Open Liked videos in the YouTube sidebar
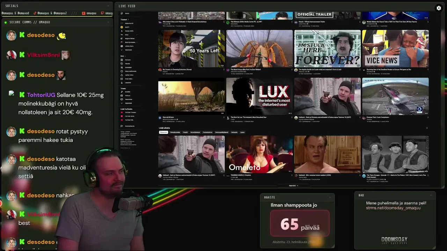Image resolution: width=447 pixels, height=251 pixels. 126,75
